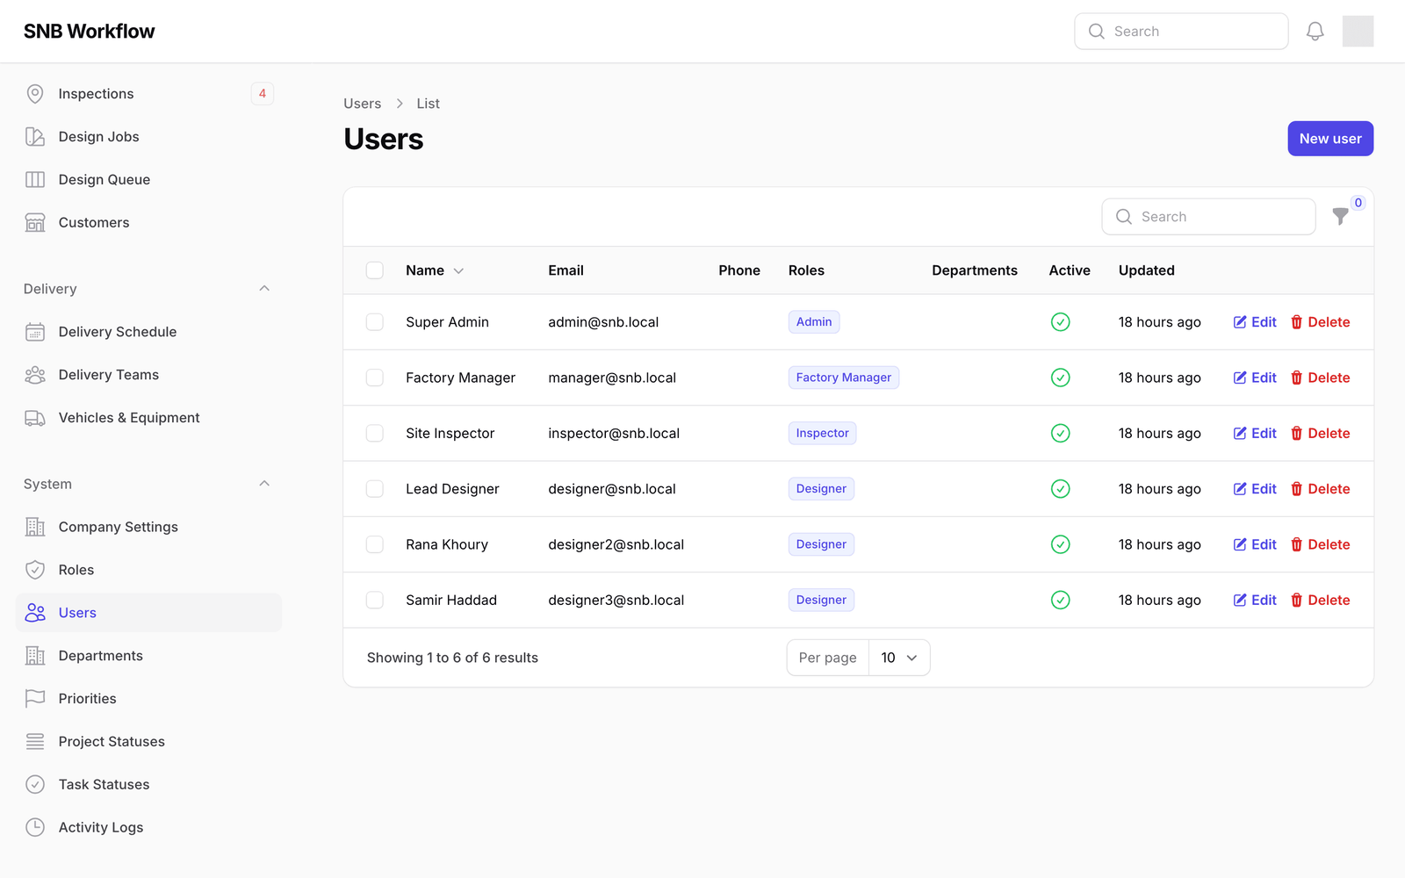Check the Rana Khoury row checkbox
Image resolution: width=1405 pixels, height=878 pixels.
[x=375, y=544]
